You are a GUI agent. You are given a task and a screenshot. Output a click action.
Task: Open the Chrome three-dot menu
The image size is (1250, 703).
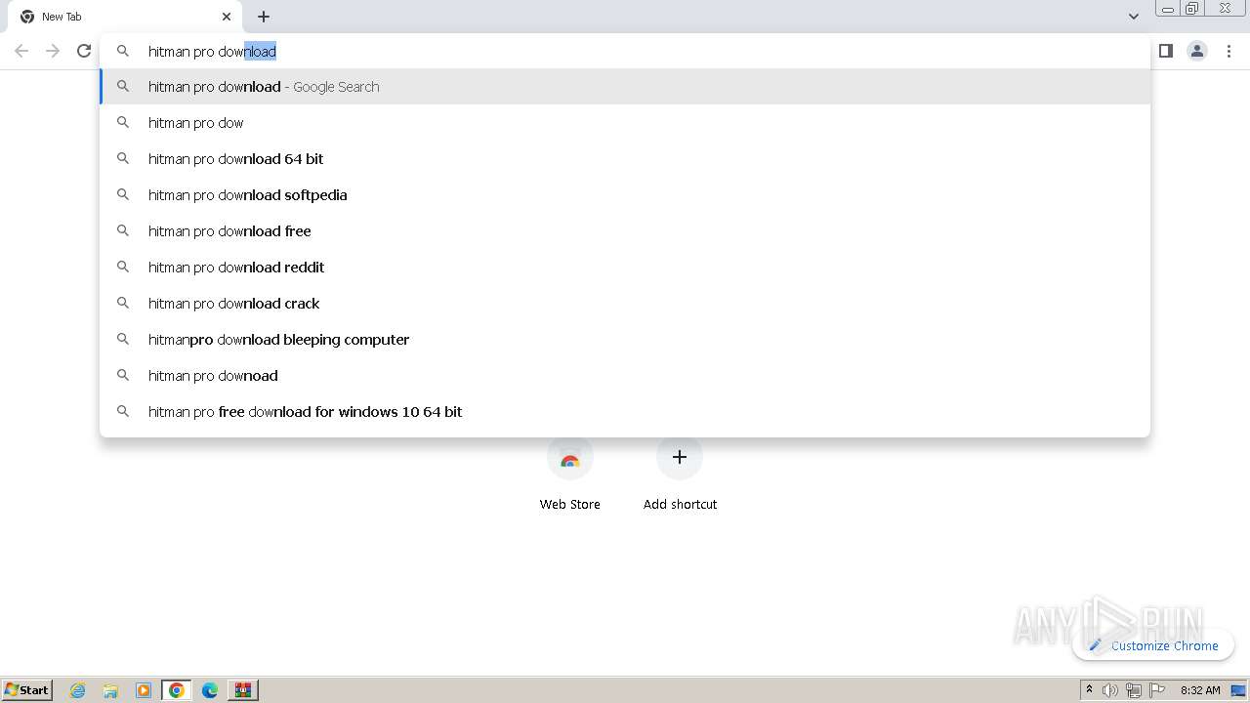[x=1229, y=51]
